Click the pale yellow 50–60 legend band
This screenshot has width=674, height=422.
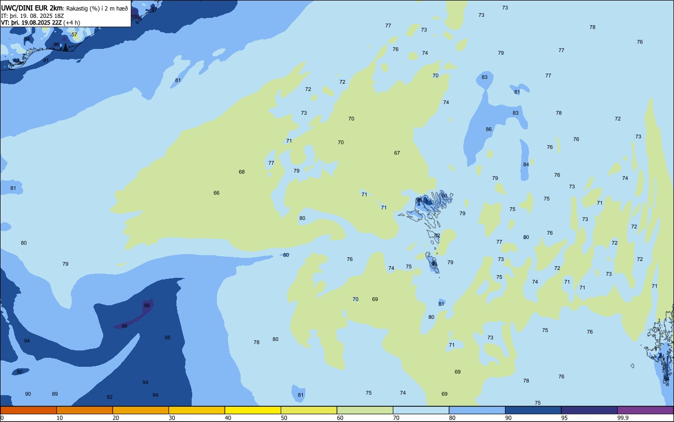click(309, 410)
